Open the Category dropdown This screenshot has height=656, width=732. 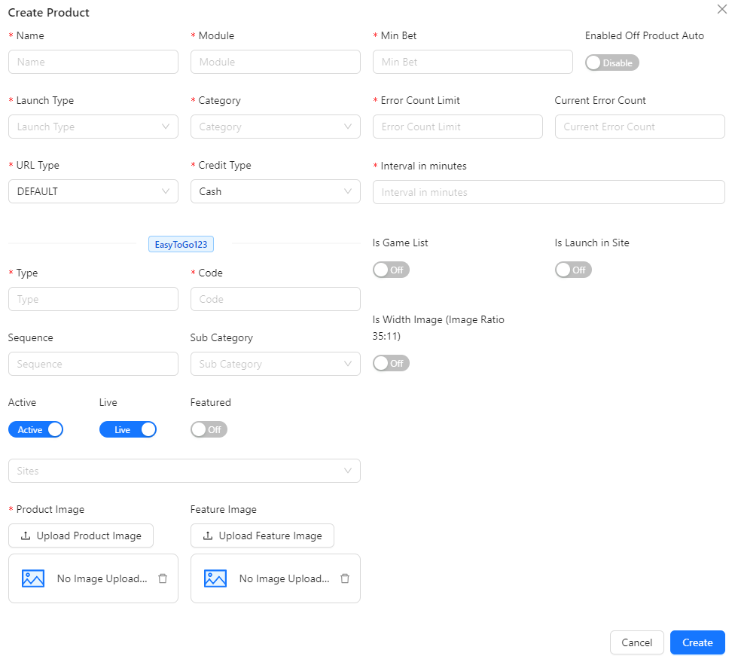275,127
